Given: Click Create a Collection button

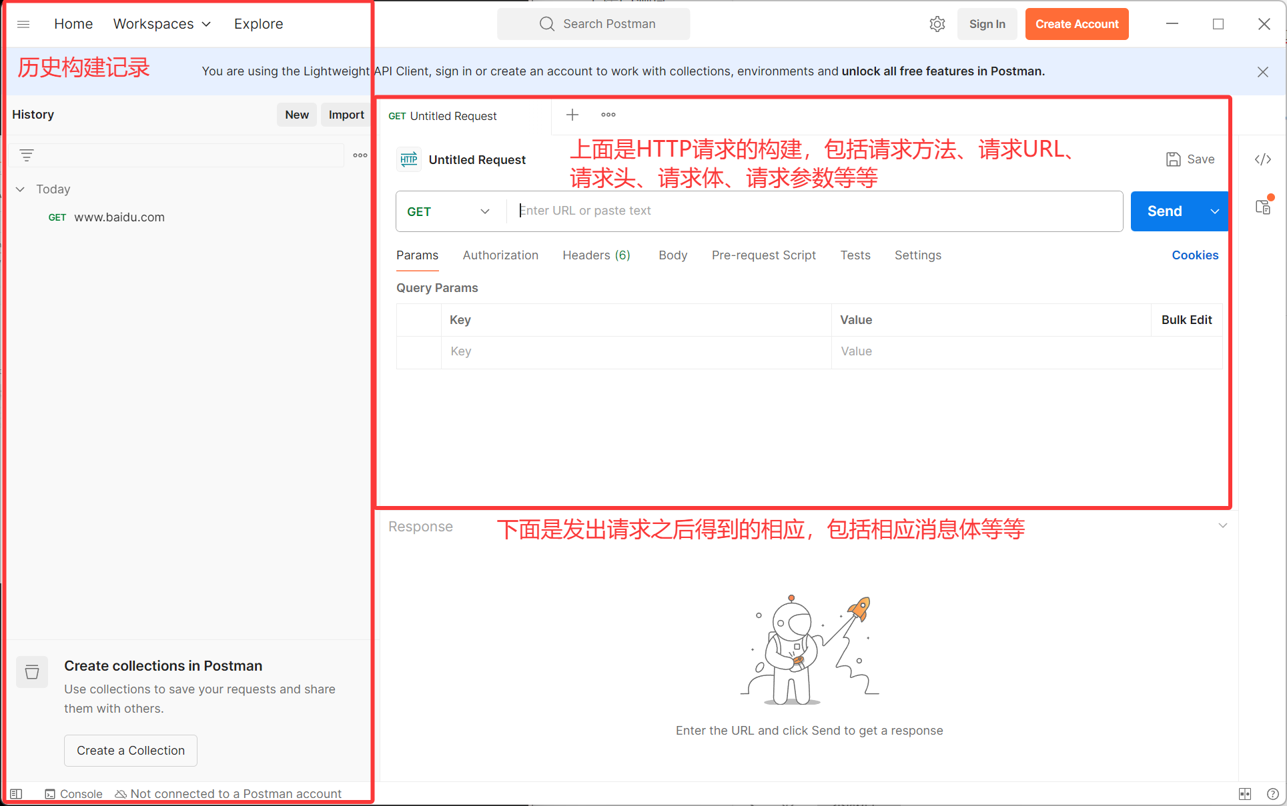Looking at the screenshot, I should [130, 751].
